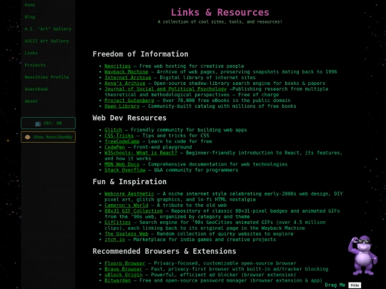Click the Bonzibuddy purple gorilla character
Image resolution: width=386 pixels, height=289 pixels.
(362, 255)
